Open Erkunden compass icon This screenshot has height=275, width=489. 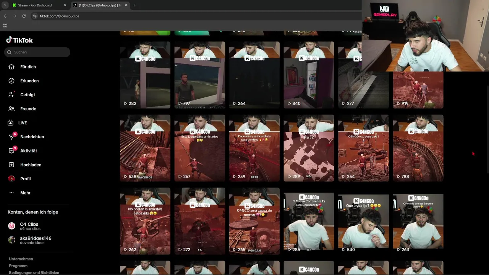click(x=11, y=81)
